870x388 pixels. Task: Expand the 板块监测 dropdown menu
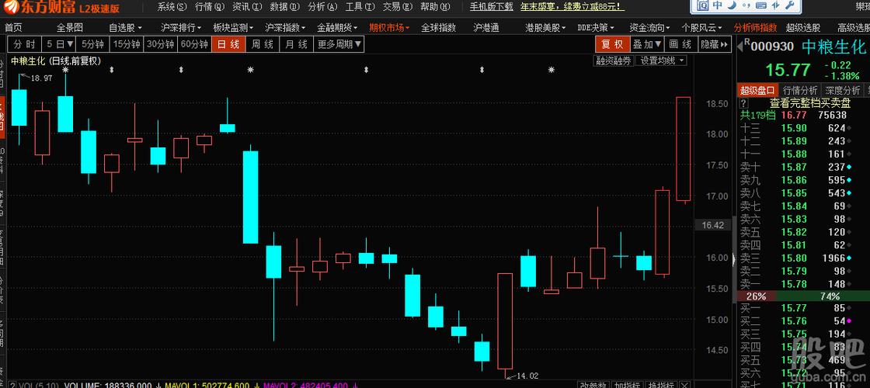(x=233, y=28)
